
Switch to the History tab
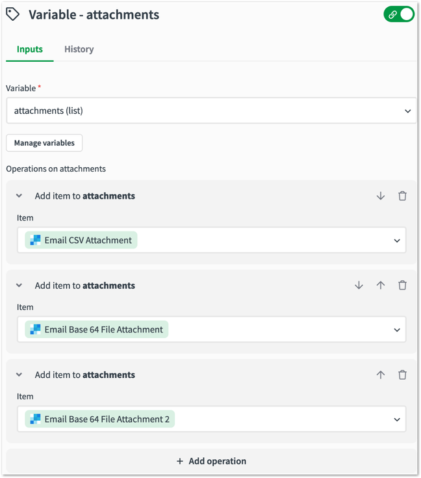(x=79, y=49)
